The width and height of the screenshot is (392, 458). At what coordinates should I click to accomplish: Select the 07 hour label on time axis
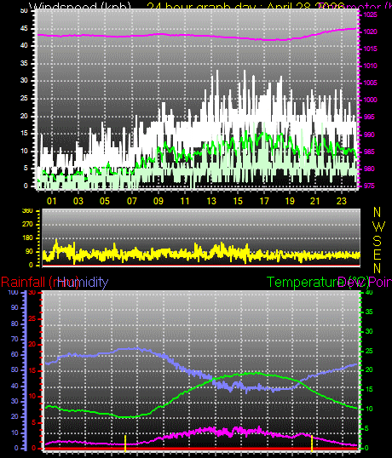[x=131, y=201]
